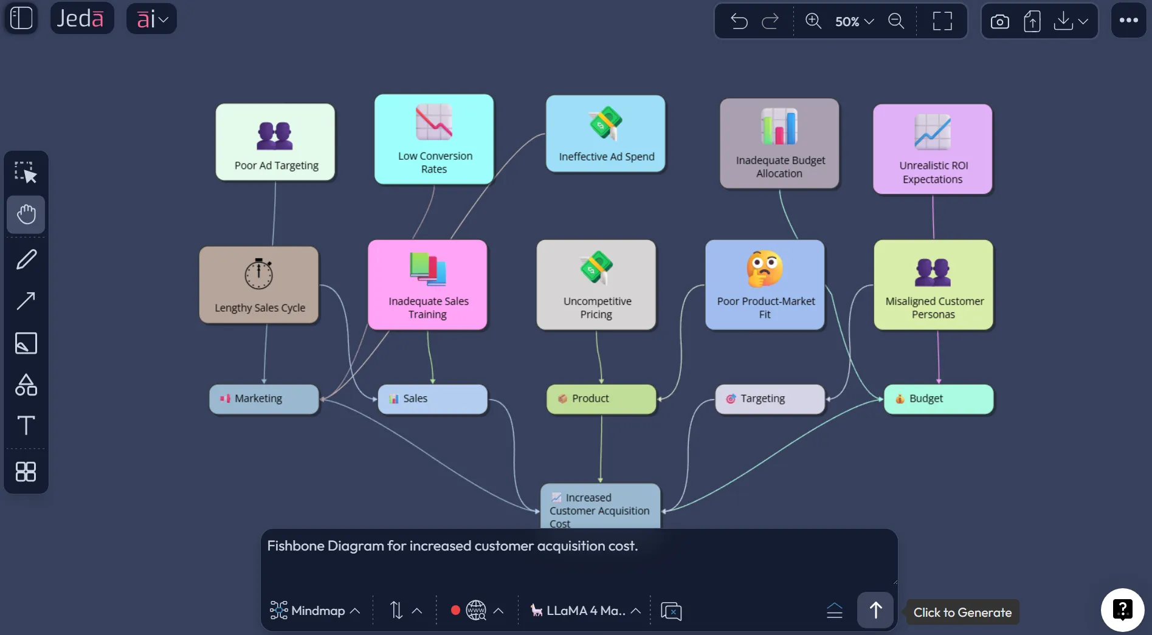Activate the image insert tool
Image resolution: width=1152 pixels, height=635 pixels.
26,343
